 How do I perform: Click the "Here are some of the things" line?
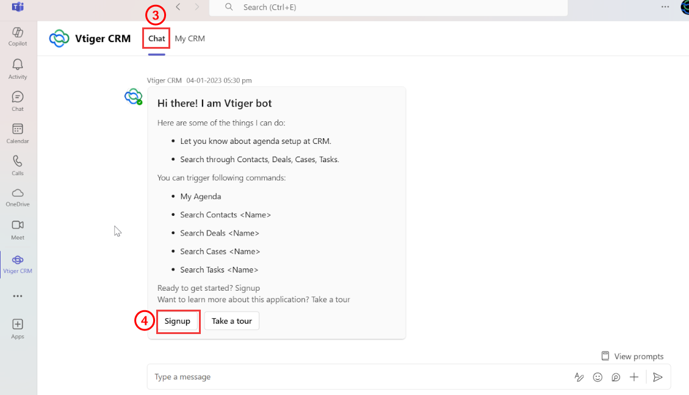pos(222,123)
